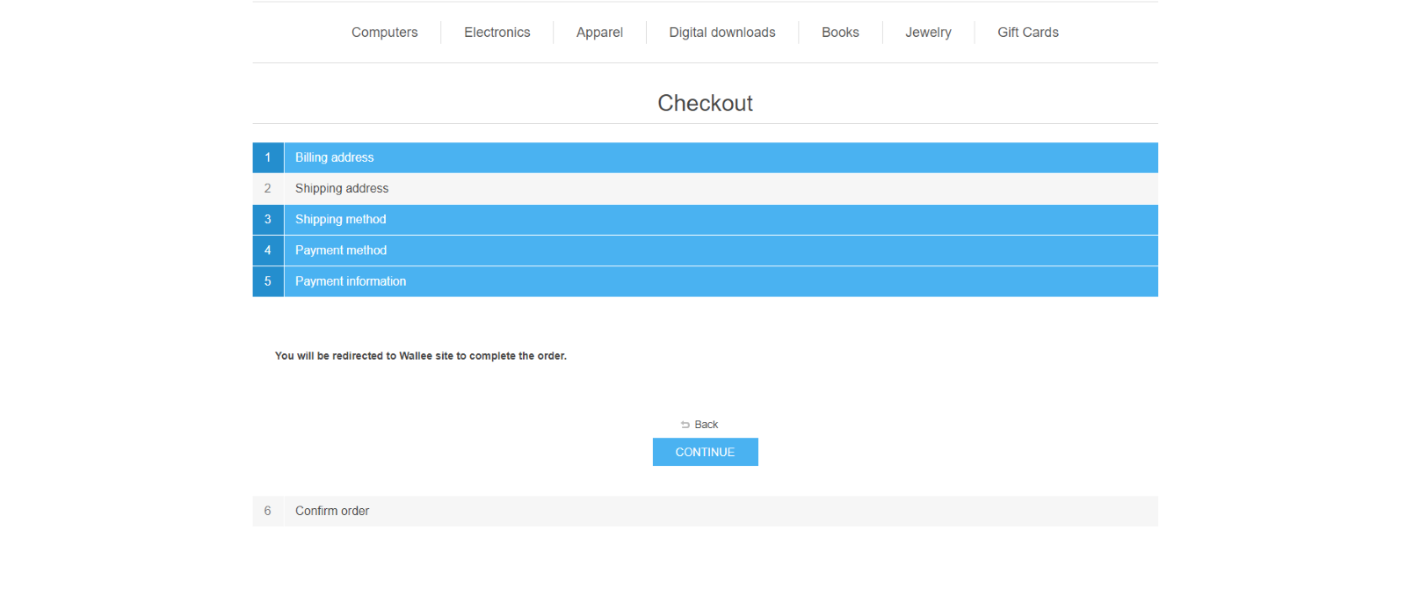Go to the Electronics category
This screenshot has width=1406, height=596.
[496, 33]
